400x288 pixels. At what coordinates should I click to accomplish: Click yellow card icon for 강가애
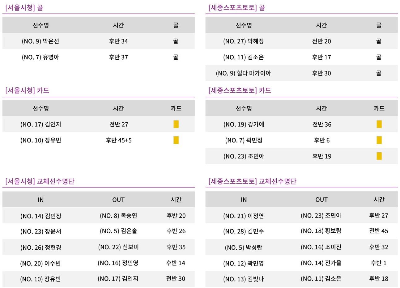(379, 124)
